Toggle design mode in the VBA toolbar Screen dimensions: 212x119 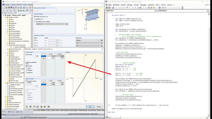pyautogui.click(x=141, y=8)
